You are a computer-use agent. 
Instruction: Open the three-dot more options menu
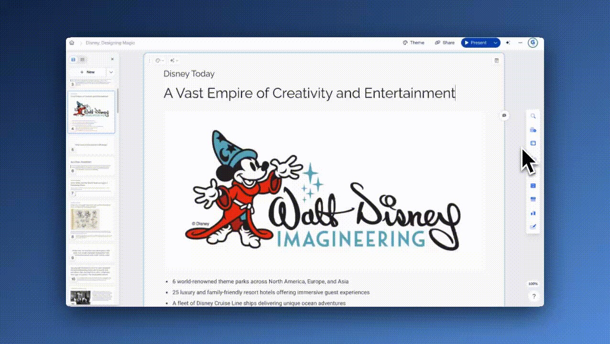click(x=520, y=43)
